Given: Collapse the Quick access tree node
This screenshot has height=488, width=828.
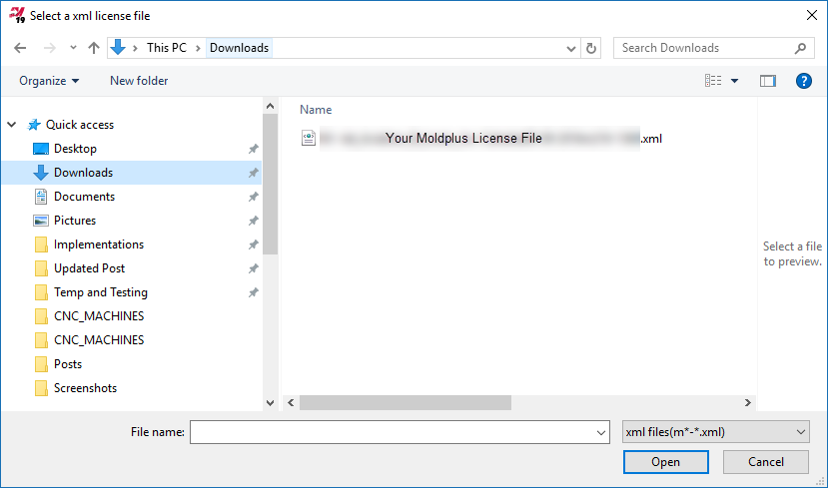Looking at the screenshot, I should tap(12, 125).
